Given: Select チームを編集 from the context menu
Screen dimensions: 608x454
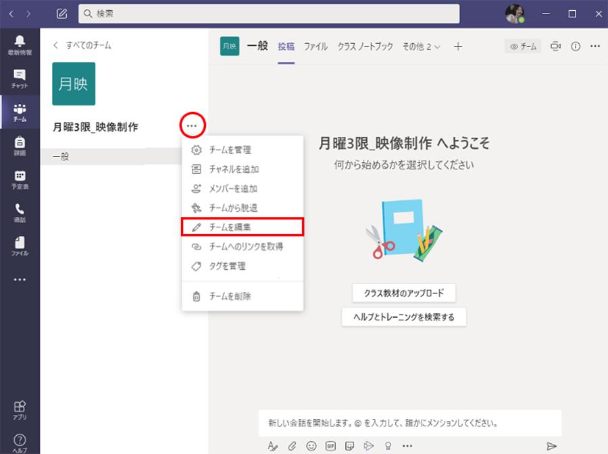Looking at the screenshot, I should point(243,227).
